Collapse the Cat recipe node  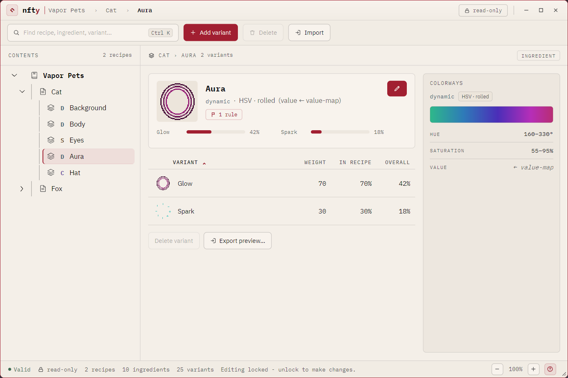22,92
